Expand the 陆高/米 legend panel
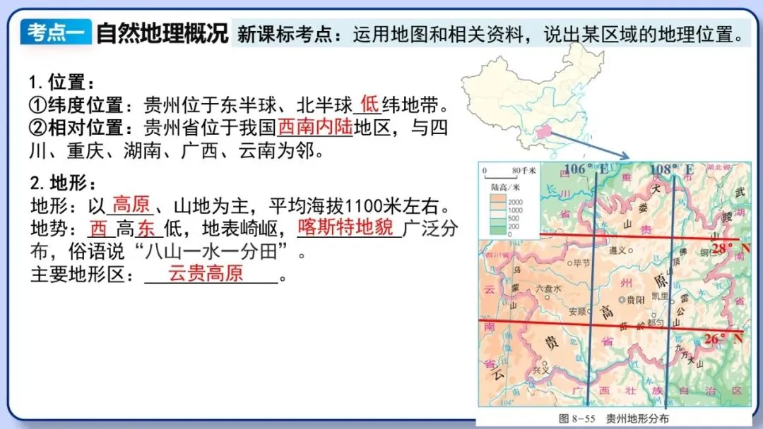 point(506,187)
